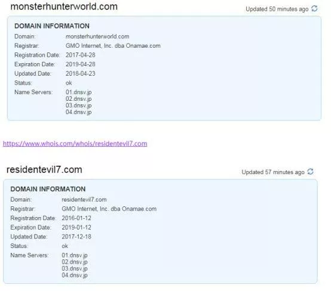Select the 2018-04-23 updated date value
Viewport: 331px width, 291px height.
81,73
